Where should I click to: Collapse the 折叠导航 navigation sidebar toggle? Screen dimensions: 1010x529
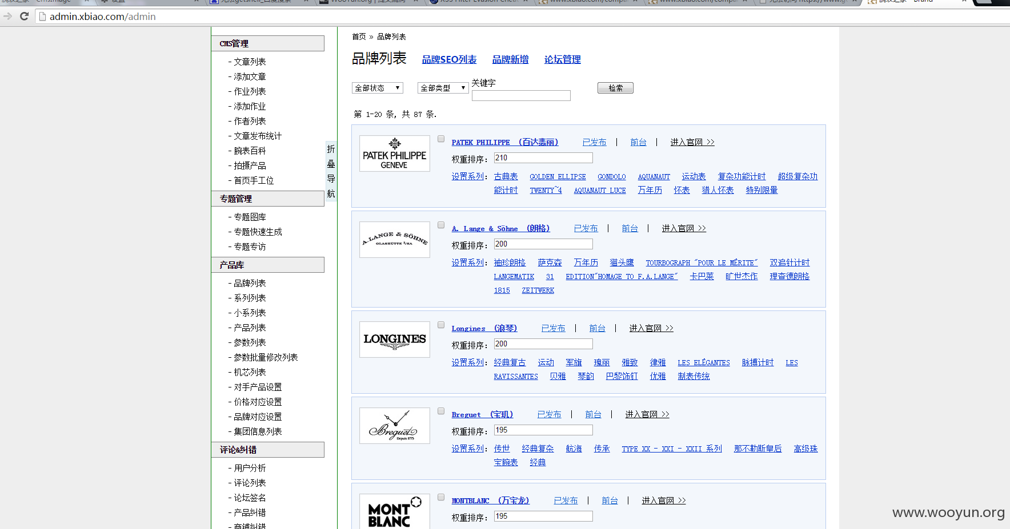coord(331,171)
